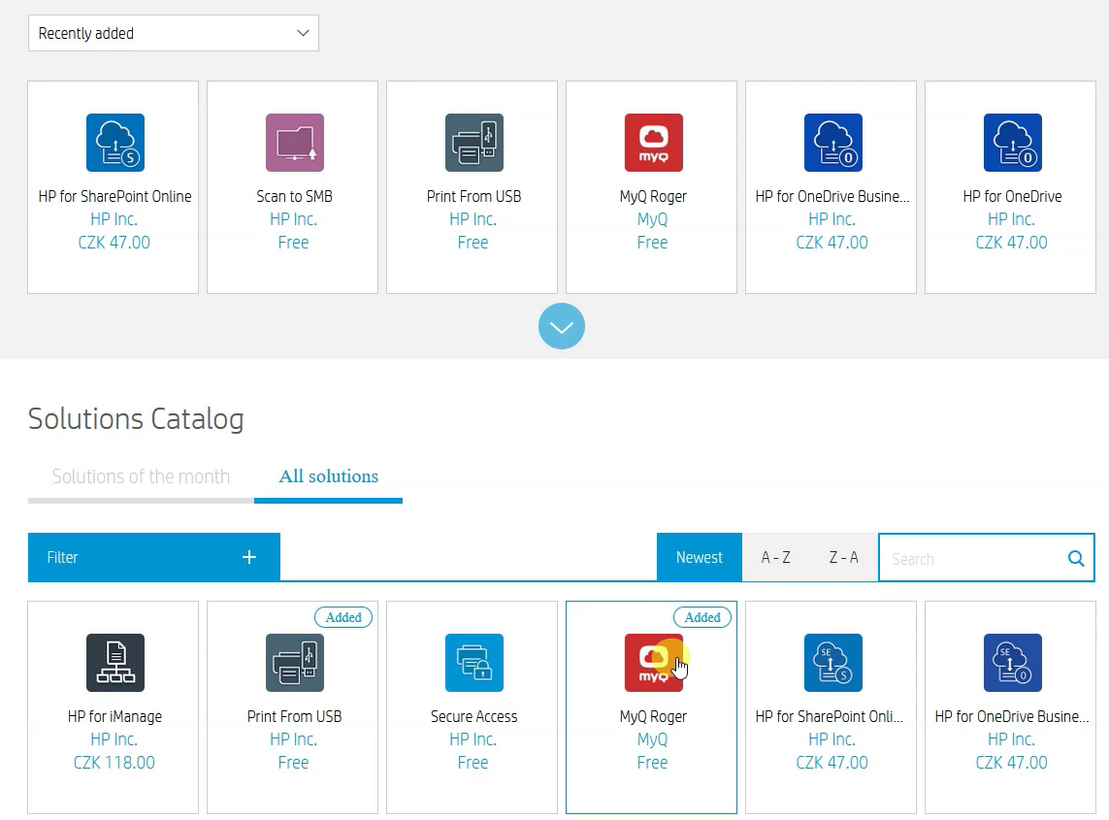Screen dimensions: 1109x820
Task: Select the HP for OneDrive cloud icon
Action: pyautogui.click(x=1010, y=142)
